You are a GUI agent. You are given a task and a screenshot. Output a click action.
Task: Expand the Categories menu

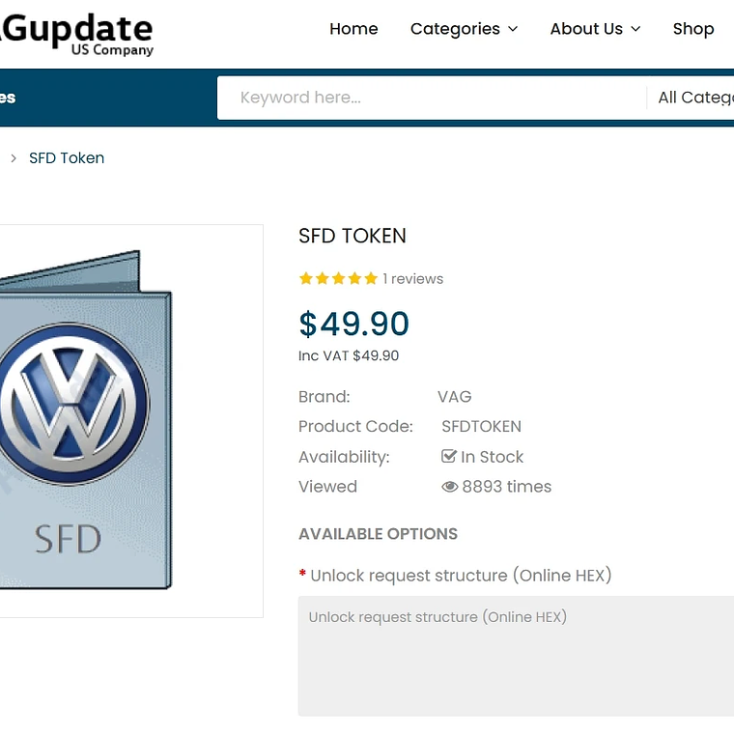(464, 29)
